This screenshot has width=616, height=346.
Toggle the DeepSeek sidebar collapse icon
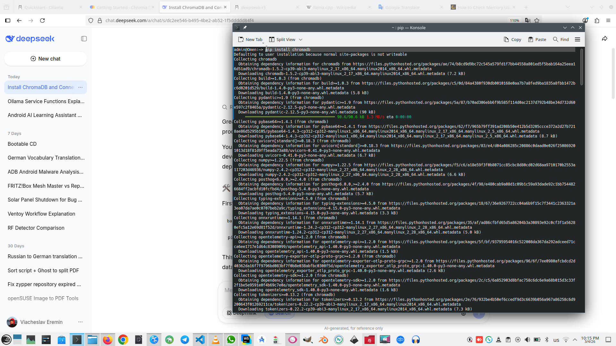point(84,39)
